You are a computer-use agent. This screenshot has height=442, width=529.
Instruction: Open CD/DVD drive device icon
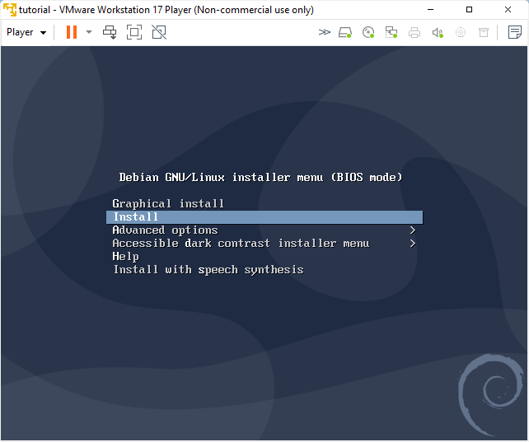click(368, 32)
